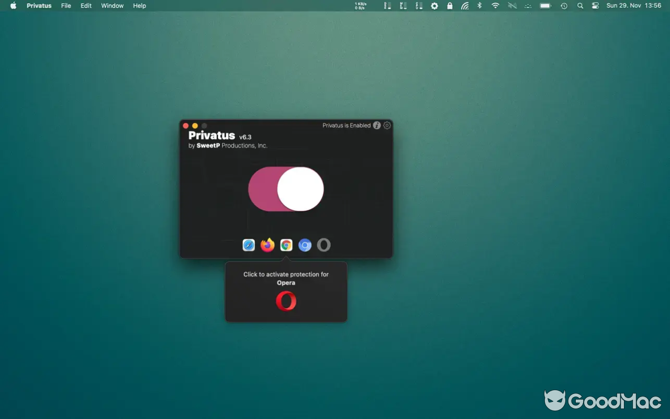The width and height of the screenshot is (670, 419).
Task: Select the Firefox browser icon
Action: pyautogui.click(x=267, y=245)
